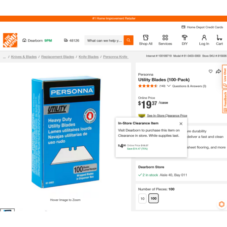
Task: Share the product with the arrow icon
Action: click(x=218, y=71)
